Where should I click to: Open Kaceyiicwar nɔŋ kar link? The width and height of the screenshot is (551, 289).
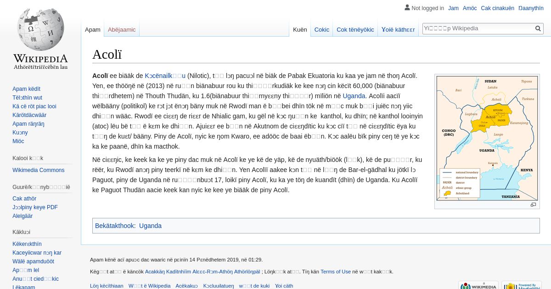[37, 253]
